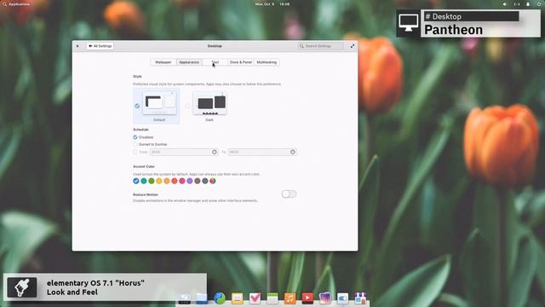Choose the multicolor automatic accent swatch
The height and width of the screenshot is (307, 545).
[x=212, y=181]
